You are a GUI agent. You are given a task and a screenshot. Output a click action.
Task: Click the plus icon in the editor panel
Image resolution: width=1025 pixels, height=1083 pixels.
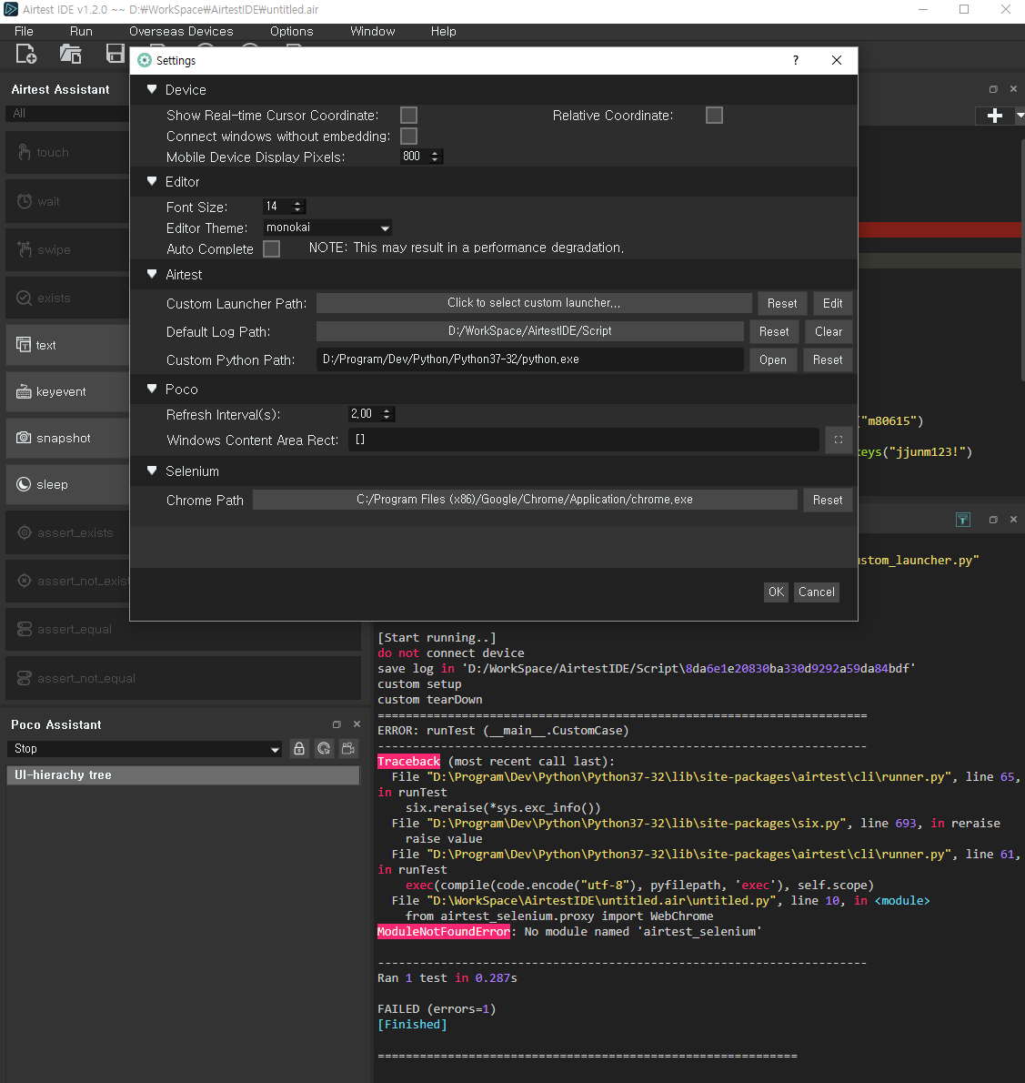(x=995, y=116)
